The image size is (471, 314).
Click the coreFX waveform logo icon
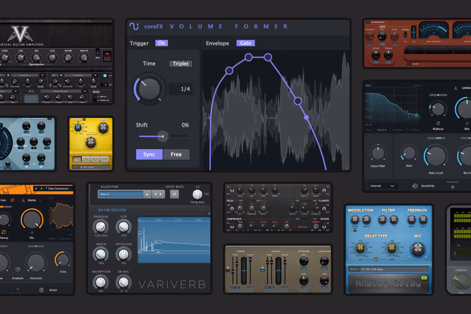(134, 26)
